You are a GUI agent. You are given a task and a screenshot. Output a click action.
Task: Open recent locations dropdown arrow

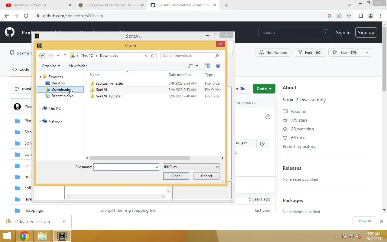58,56
